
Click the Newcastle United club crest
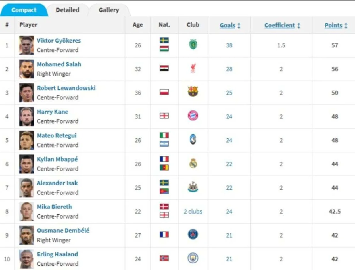pyautogui.click(x=193, y=187)
